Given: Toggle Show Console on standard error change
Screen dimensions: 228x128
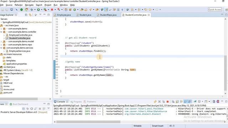Looking at the screenshot, I should click(x=190, y=102).
